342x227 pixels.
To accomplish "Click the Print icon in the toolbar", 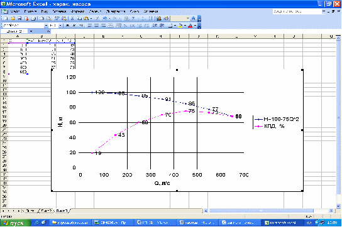I will pos(33,19).
